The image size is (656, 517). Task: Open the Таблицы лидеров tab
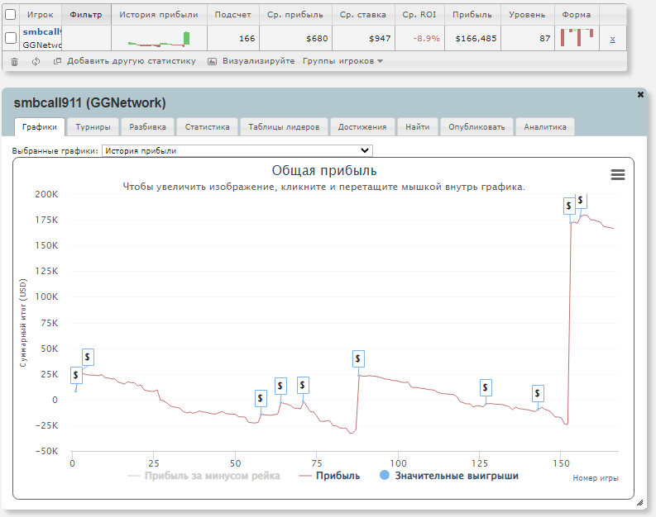pyautogui.click(x=284, y=127)
